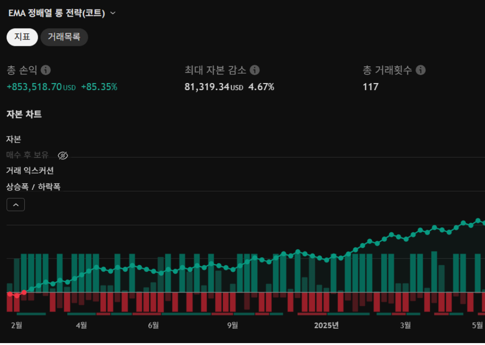485x345 pixels.
Task: Click the 9월 label on the time axis
Action: [x=232, y=325]
